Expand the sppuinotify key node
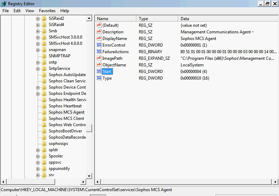The height and width of the screenshot is (196, 279). pyautogui.click(x=38, y=169)
